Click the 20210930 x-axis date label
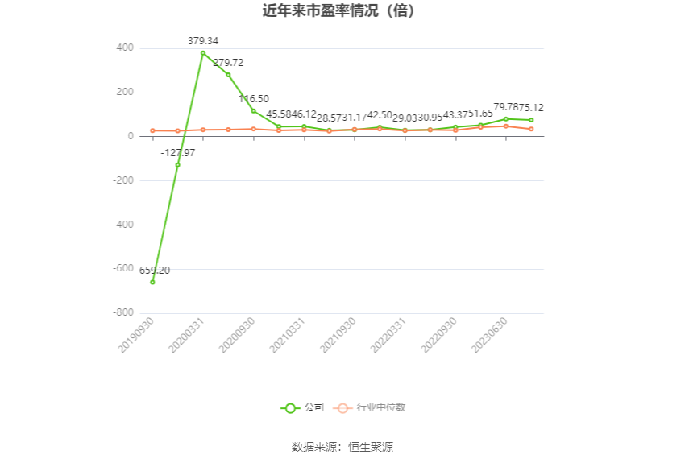 coord(338,335)
